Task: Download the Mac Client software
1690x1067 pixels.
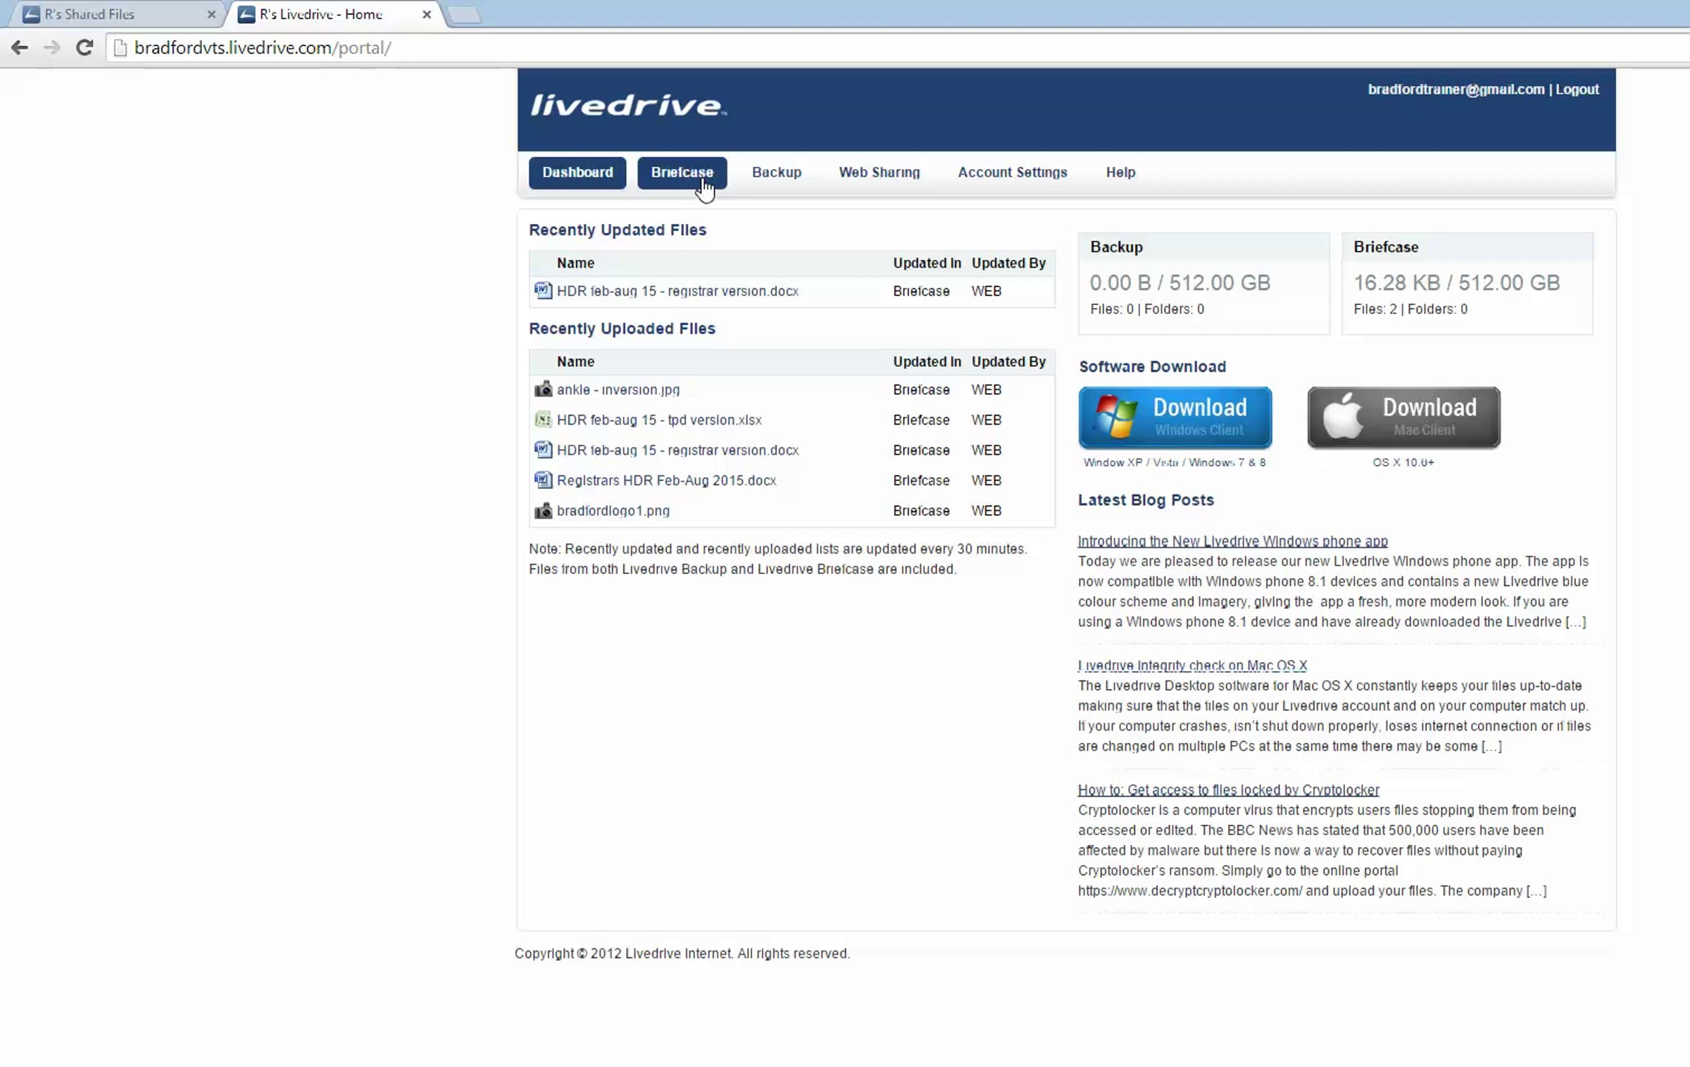Action: (x=1403, y=417)
